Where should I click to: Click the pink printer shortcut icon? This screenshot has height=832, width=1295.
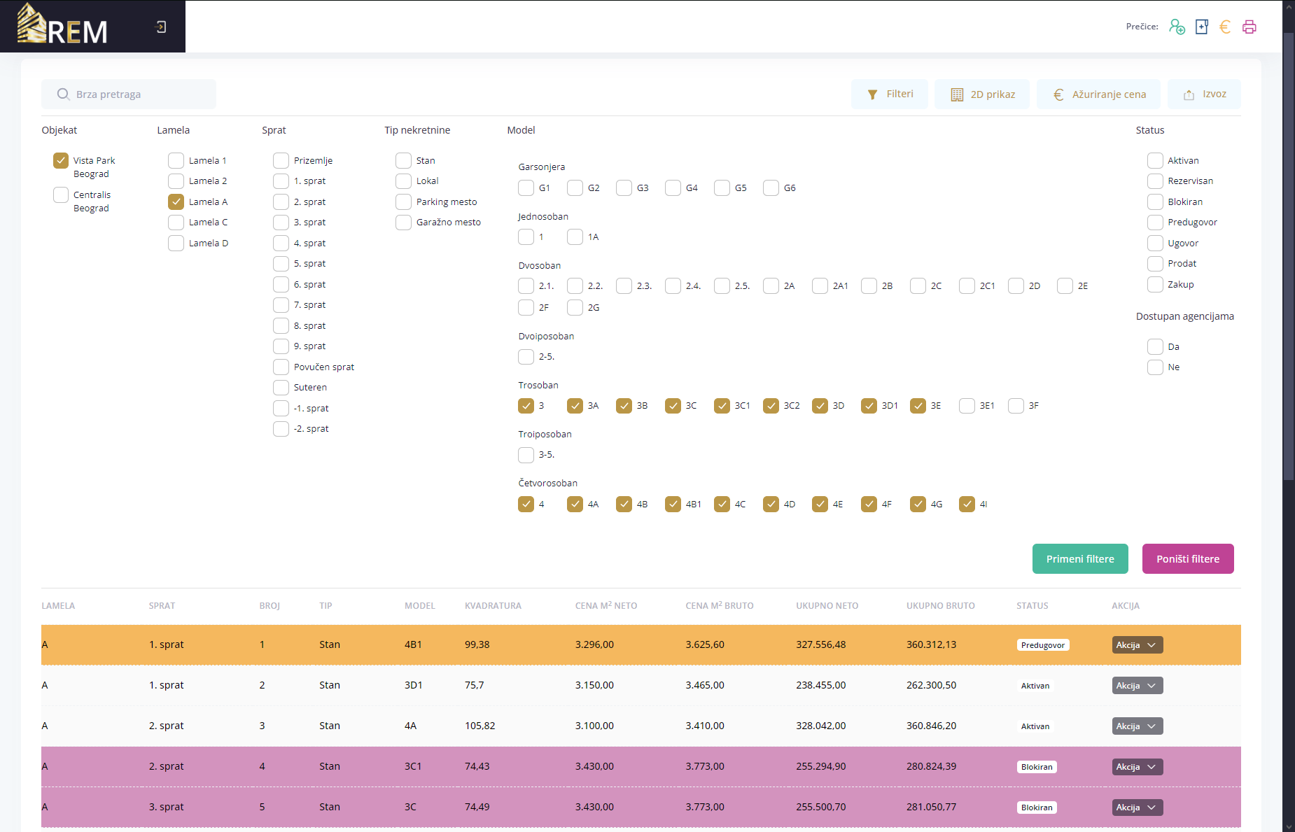[1249, 27]
